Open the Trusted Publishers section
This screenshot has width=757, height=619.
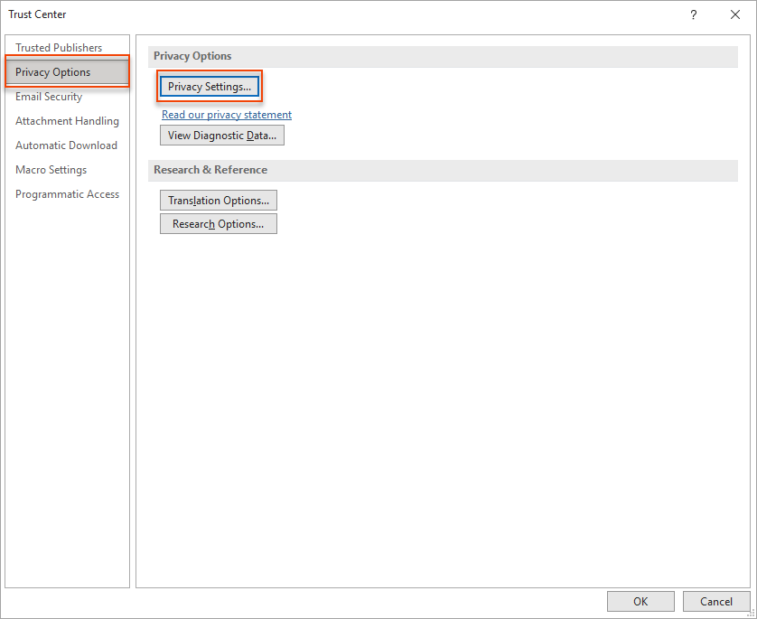click(x=59, y=48)
